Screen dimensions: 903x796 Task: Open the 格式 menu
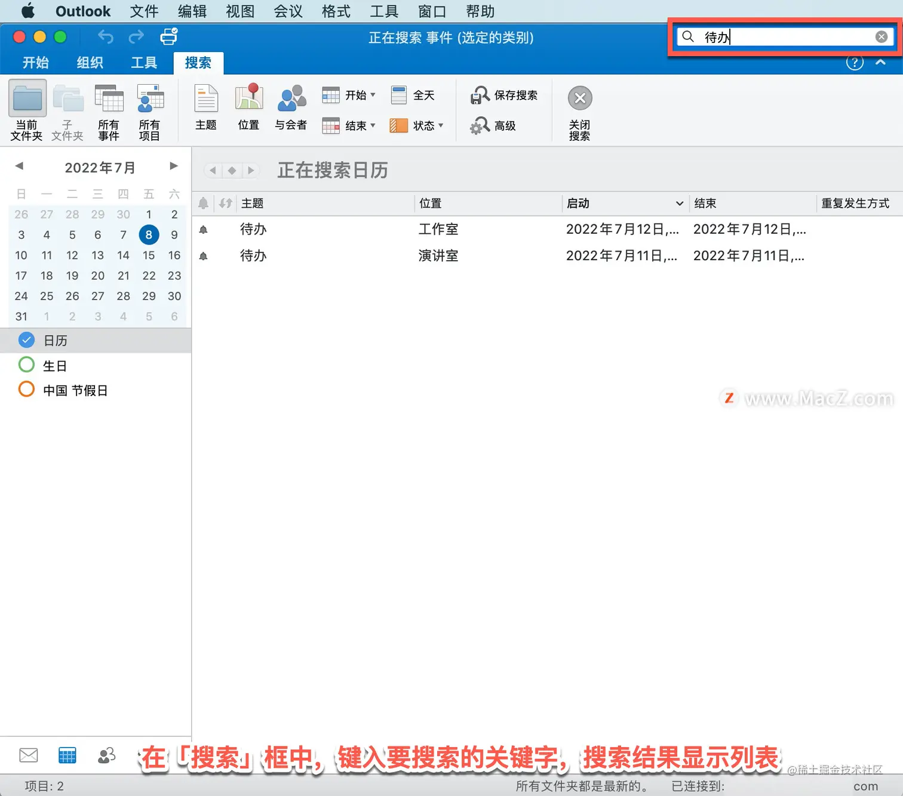pyautogui.click(x=336, y=11)
